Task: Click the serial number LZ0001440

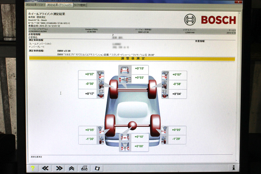Action: click(x=190, y=32)
